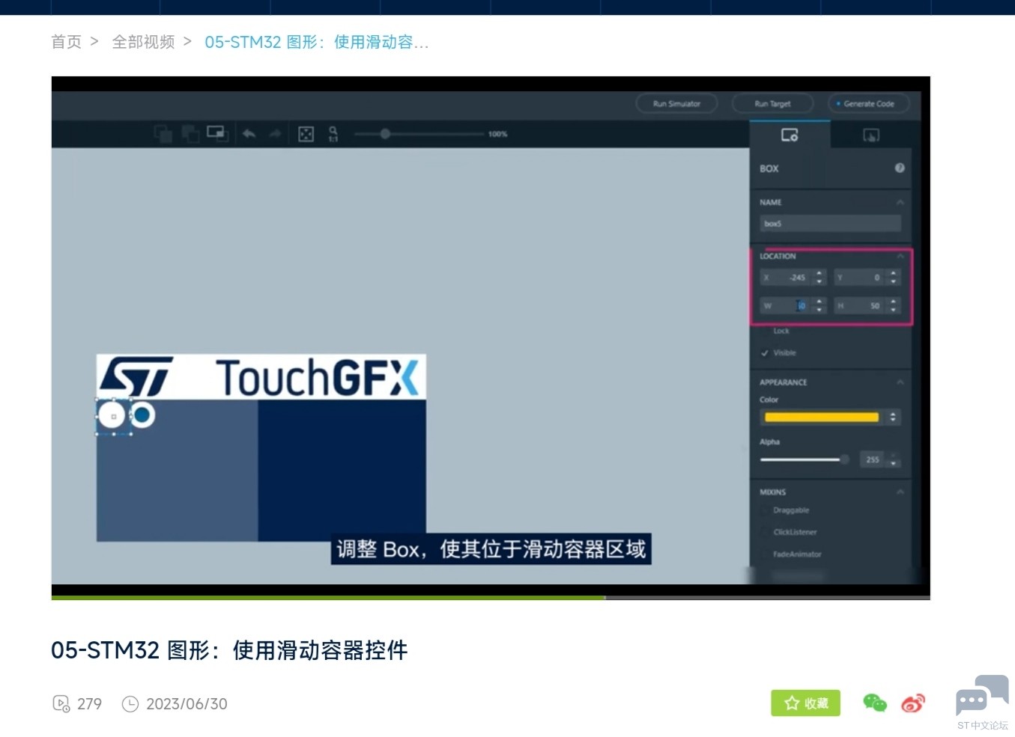Click the yellow Color swatch

822,417
